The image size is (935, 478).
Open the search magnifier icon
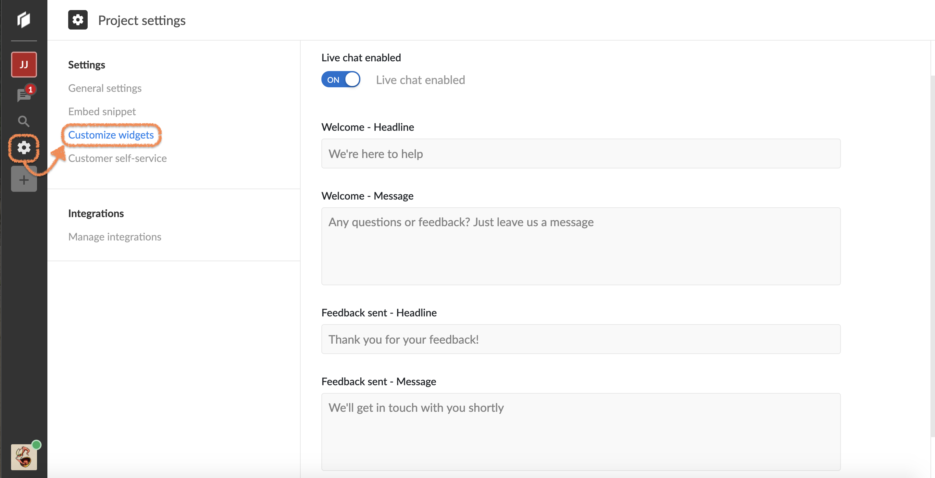[x=24, y=121]
